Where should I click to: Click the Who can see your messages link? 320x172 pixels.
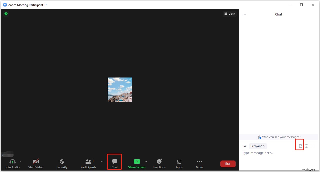279,137
